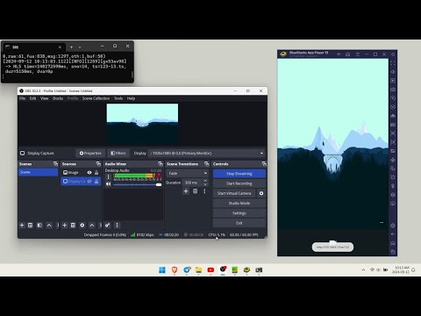Add a new source in Sources panel

tap(65, 225)
